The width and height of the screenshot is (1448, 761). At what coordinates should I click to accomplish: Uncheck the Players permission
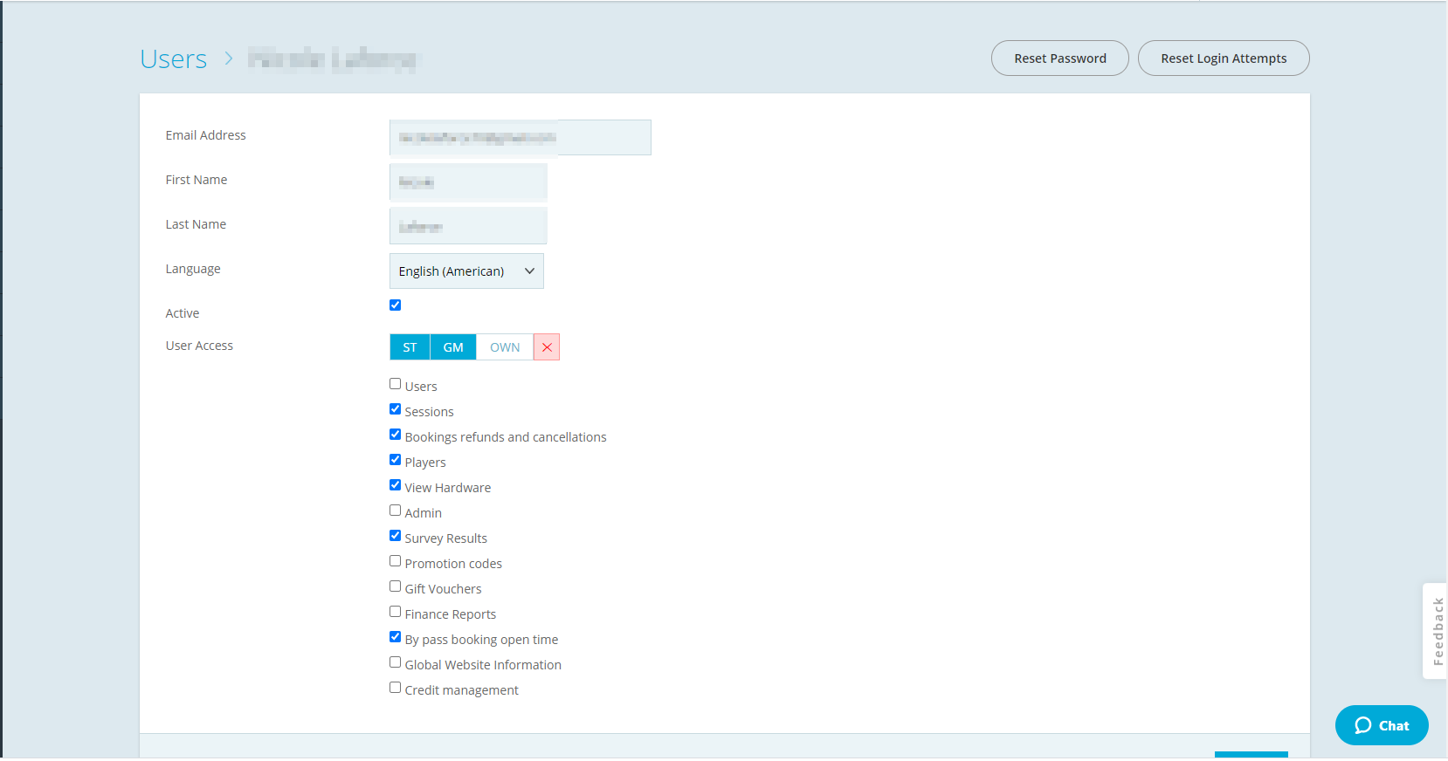point(396,460)
